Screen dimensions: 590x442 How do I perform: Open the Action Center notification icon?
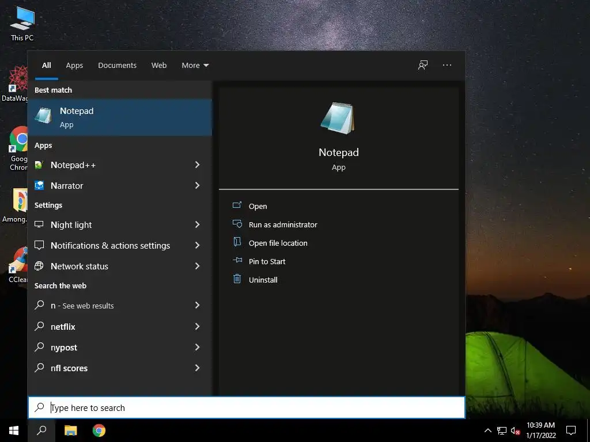coord(571,430)
